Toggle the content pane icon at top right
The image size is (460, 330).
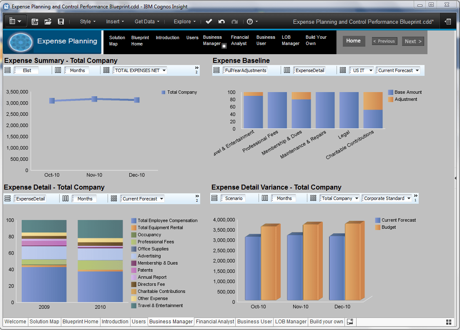coord(448,22)
